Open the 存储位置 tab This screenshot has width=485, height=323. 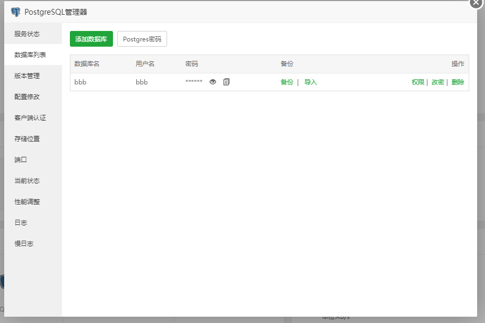pyautogui.click(x=33, y=138)
